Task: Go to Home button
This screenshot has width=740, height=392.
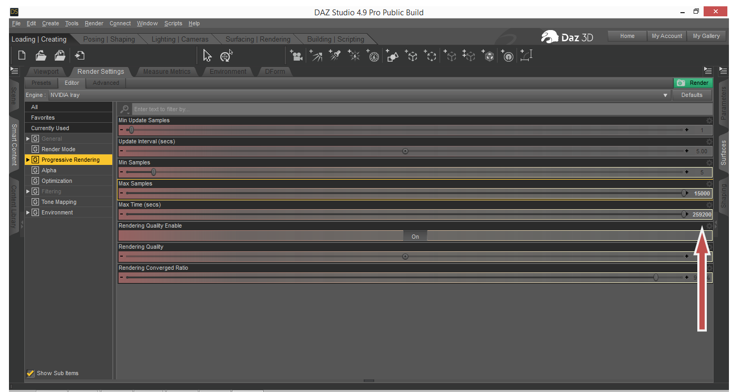Action: [x=627, y=36]
